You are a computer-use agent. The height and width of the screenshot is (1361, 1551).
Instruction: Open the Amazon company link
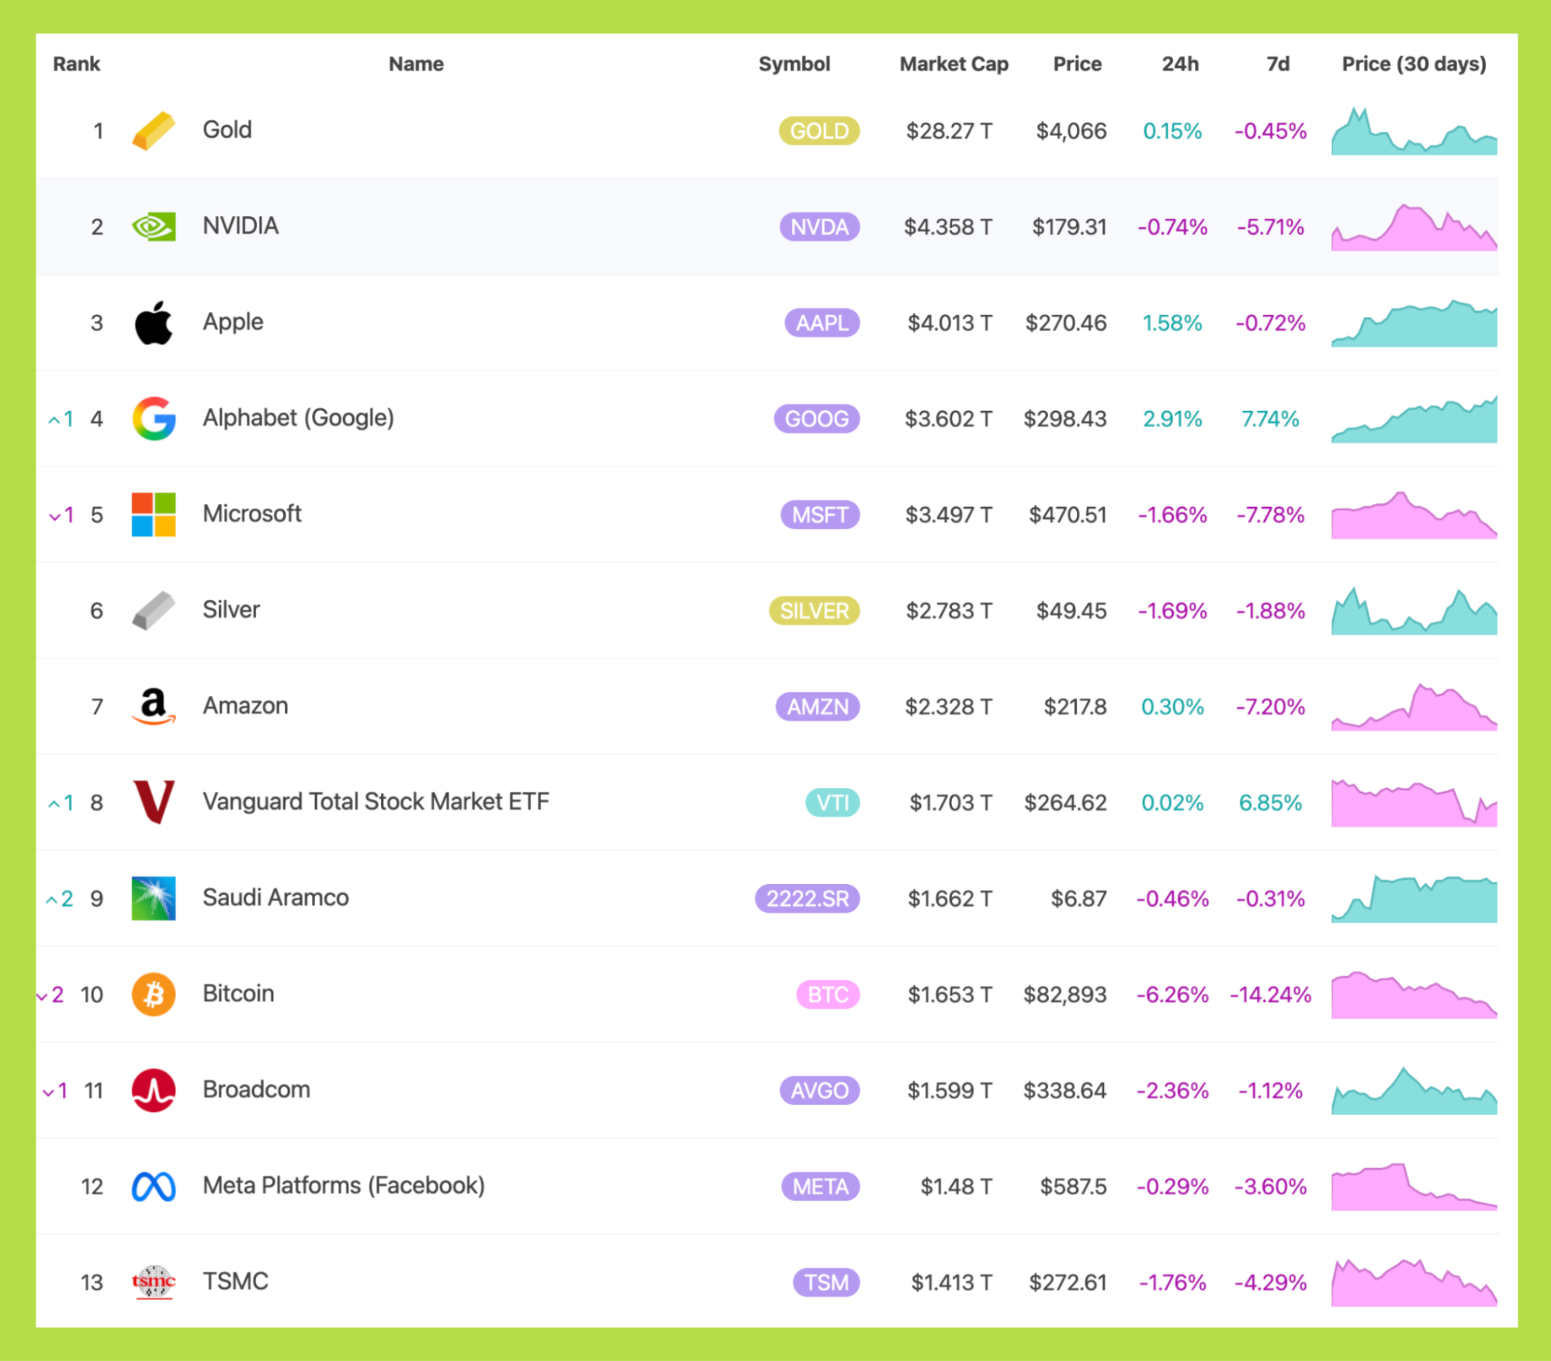[245, 706]
